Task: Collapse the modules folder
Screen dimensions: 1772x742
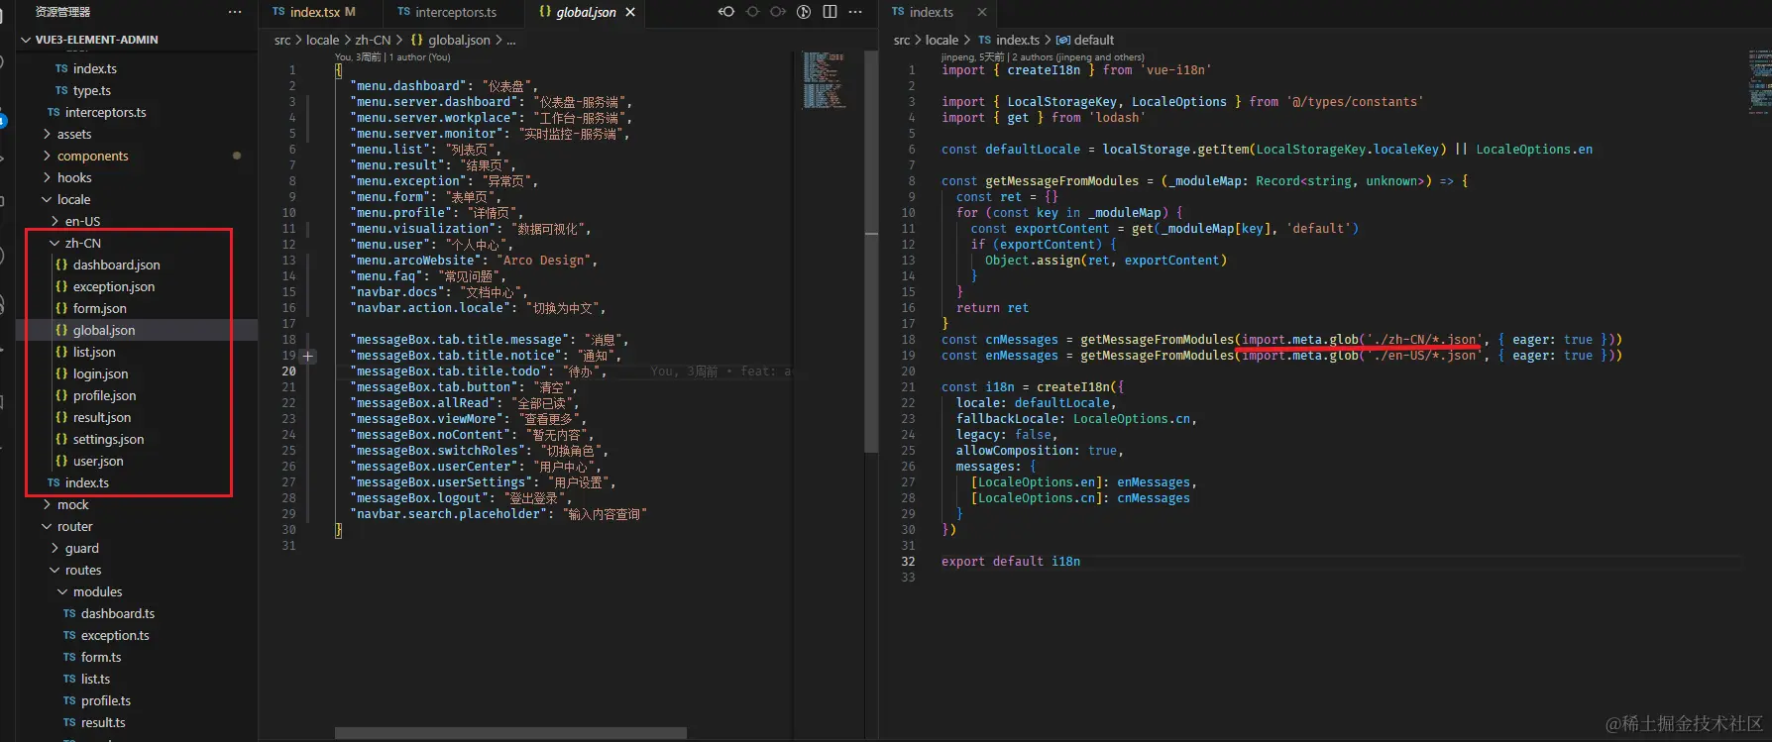Action: (62, 591)
